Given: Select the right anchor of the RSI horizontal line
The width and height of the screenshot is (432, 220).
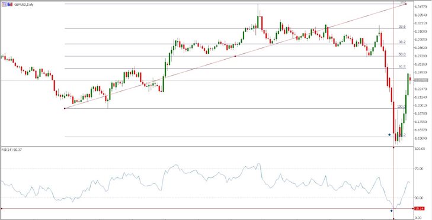Looking at the screenshot, I should (412, 208).
